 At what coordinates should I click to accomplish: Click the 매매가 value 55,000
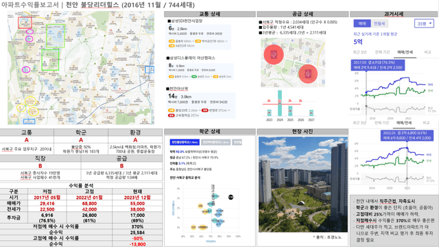click(x=137, y=203)
